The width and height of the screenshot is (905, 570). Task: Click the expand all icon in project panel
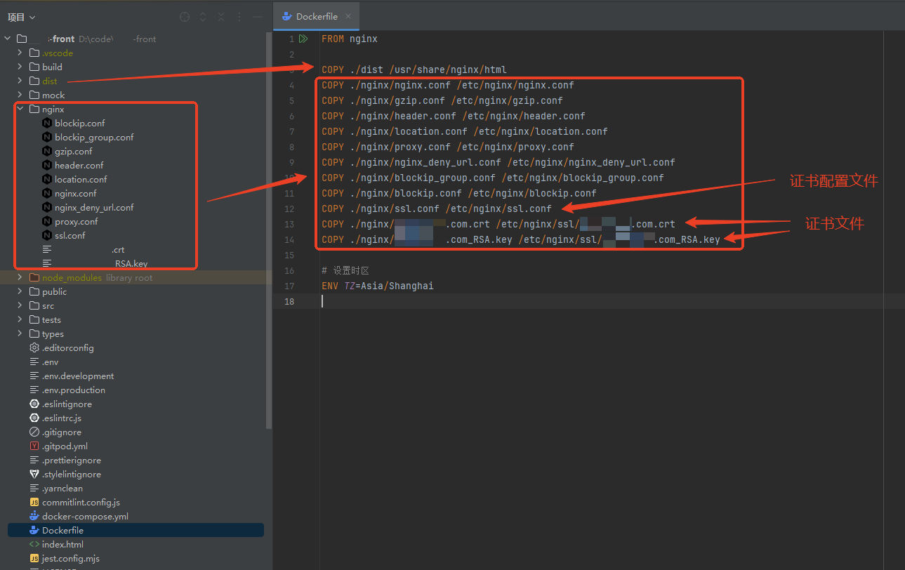tap(203, 17)
